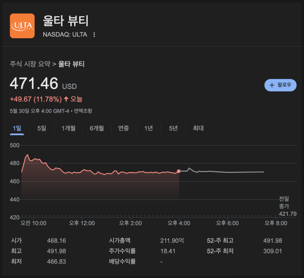The image size is (304, 278).
Task: Click the 52-주 최고 label
Action: [220, 241]
